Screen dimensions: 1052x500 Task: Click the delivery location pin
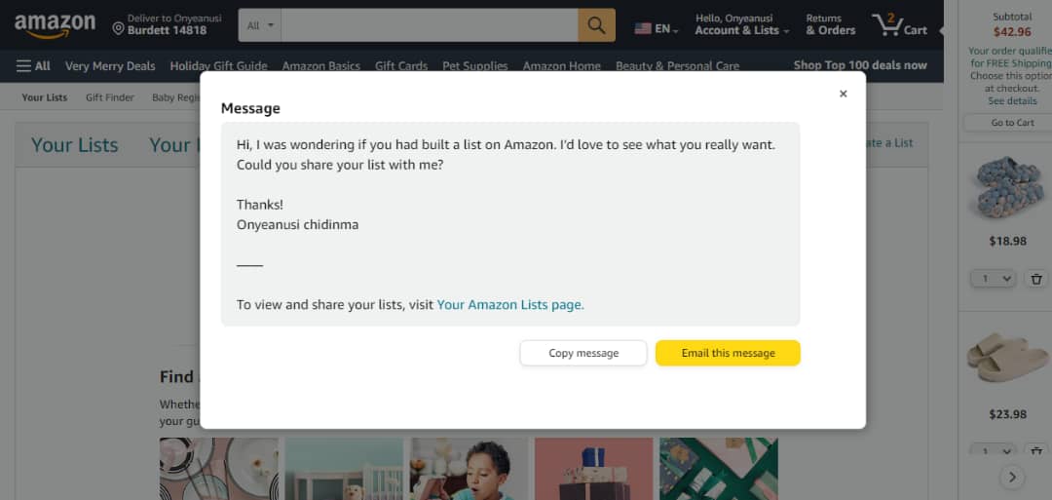click(x=118, y=29)
